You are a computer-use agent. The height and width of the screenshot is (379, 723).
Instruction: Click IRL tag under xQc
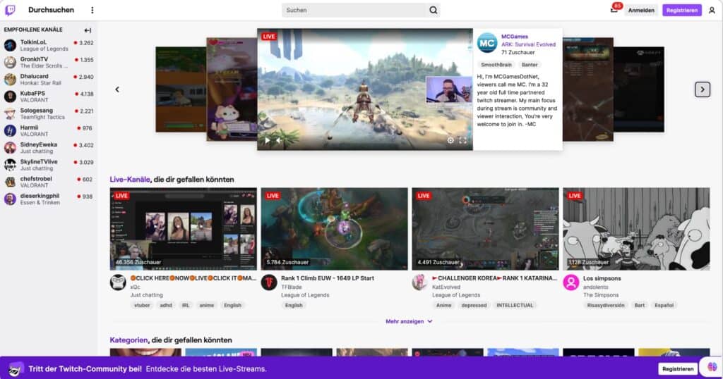[x=186, y=306]
